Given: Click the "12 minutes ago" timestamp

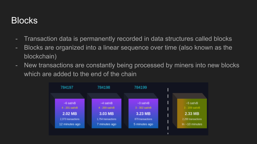Looking at the screenshot, I should (x=70, y=124).
